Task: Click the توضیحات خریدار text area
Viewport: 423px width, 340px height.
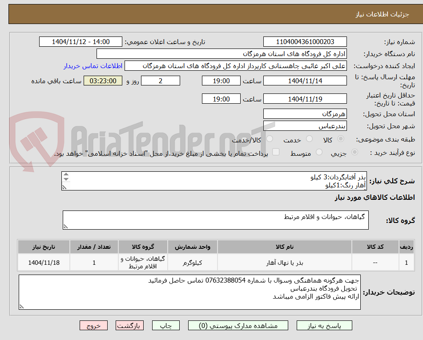Action: [x=189, y=292]
